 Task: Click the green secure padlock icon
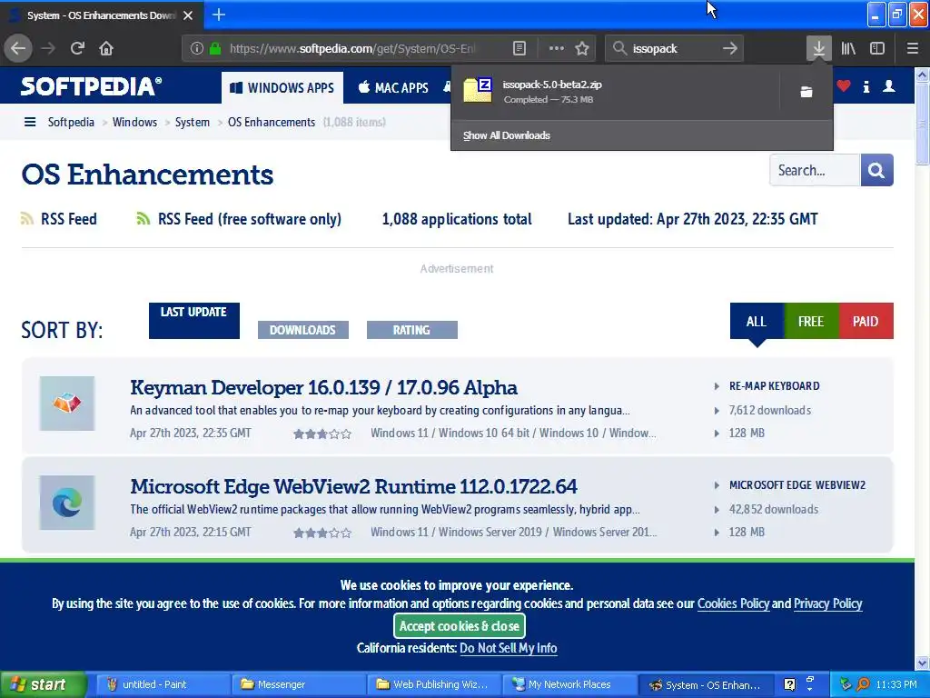point(215,48)
